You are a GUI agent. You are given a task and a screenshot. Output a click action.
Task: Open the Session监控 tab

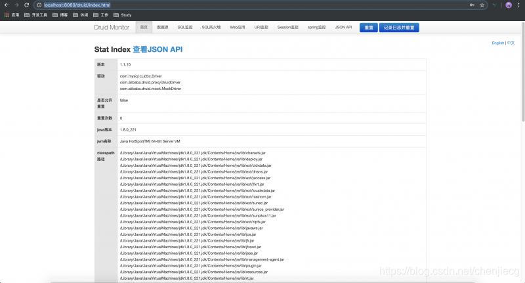coord(287,27)
